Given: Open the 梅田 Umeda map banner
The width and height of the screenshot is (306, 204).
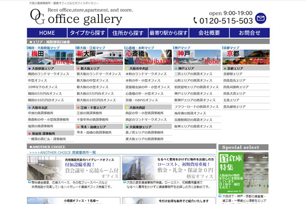Looking at the screenshot, I should pos(50,57).
